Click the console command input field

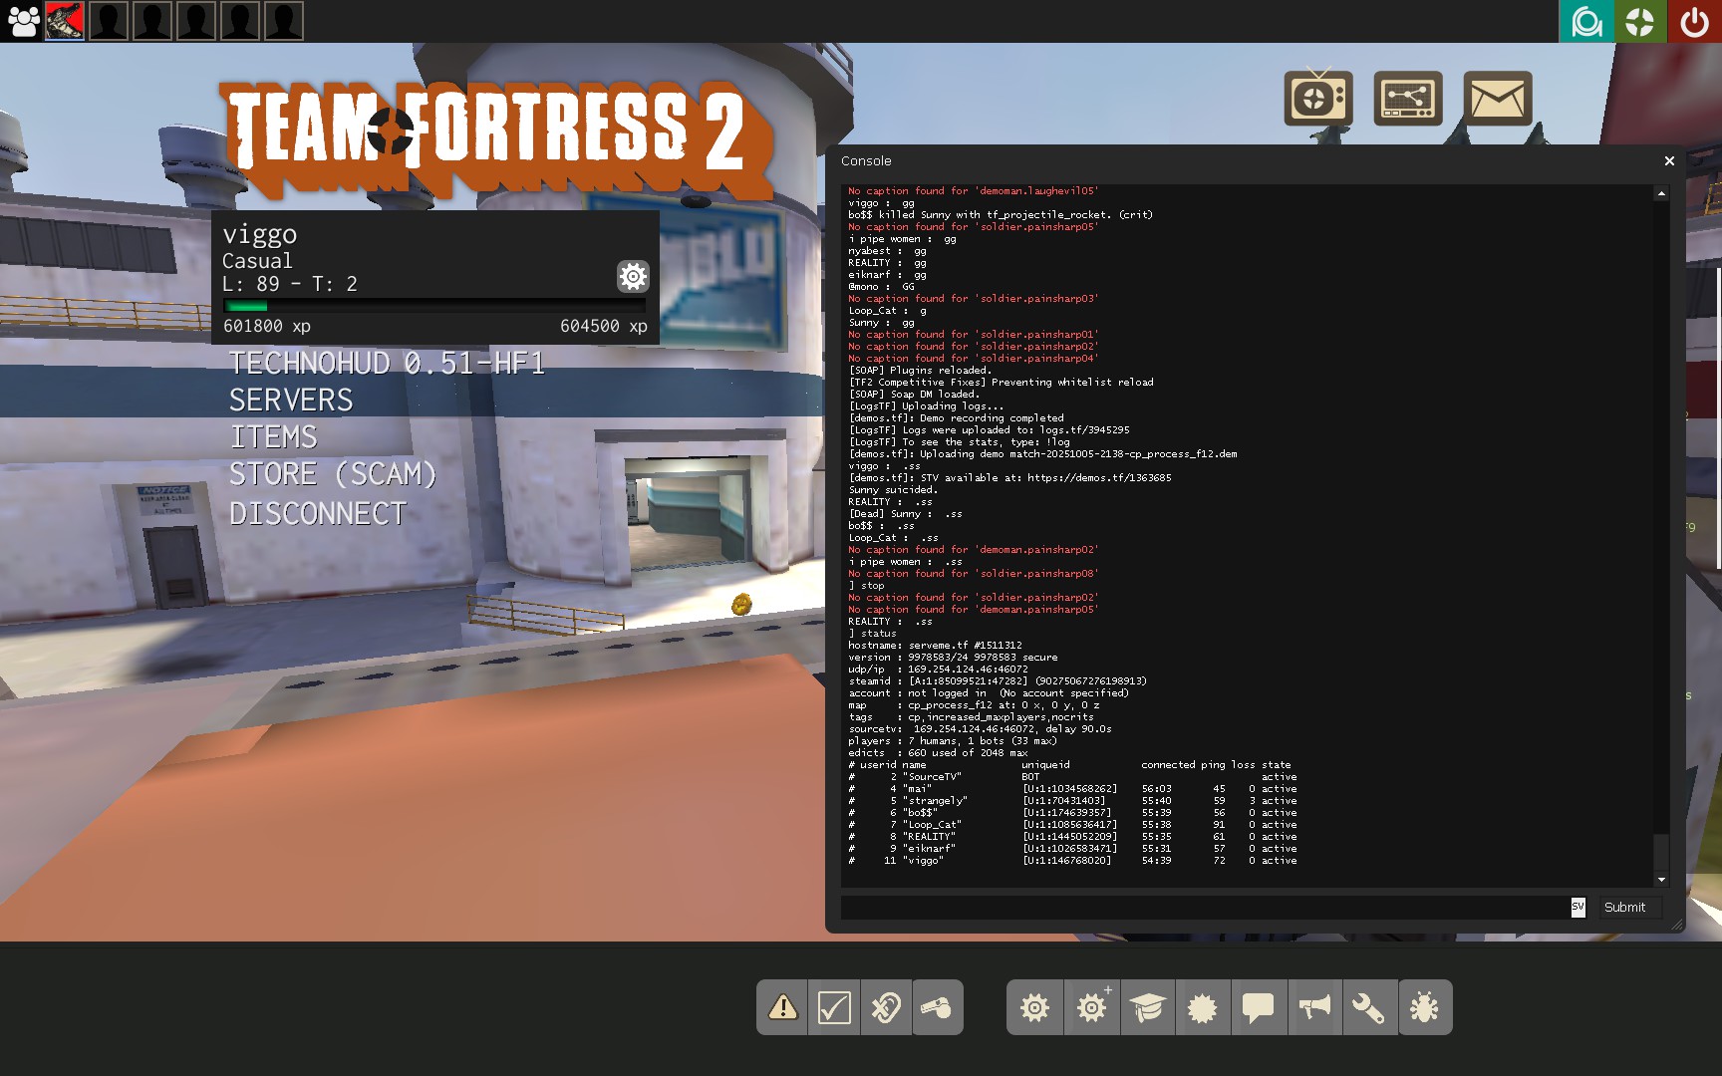coord(1204,908)
